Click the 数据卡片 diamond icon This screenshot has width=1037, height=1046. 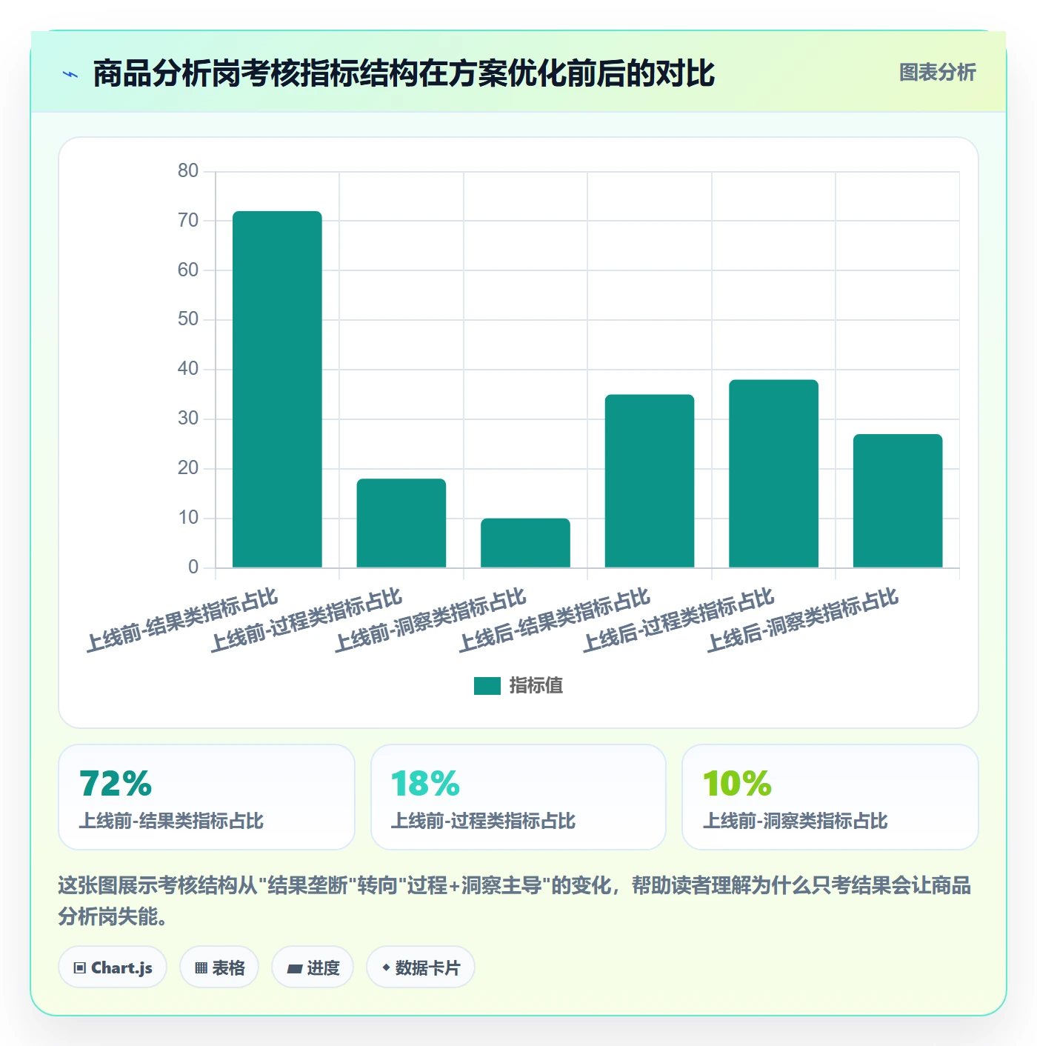(x=386, y=967)
